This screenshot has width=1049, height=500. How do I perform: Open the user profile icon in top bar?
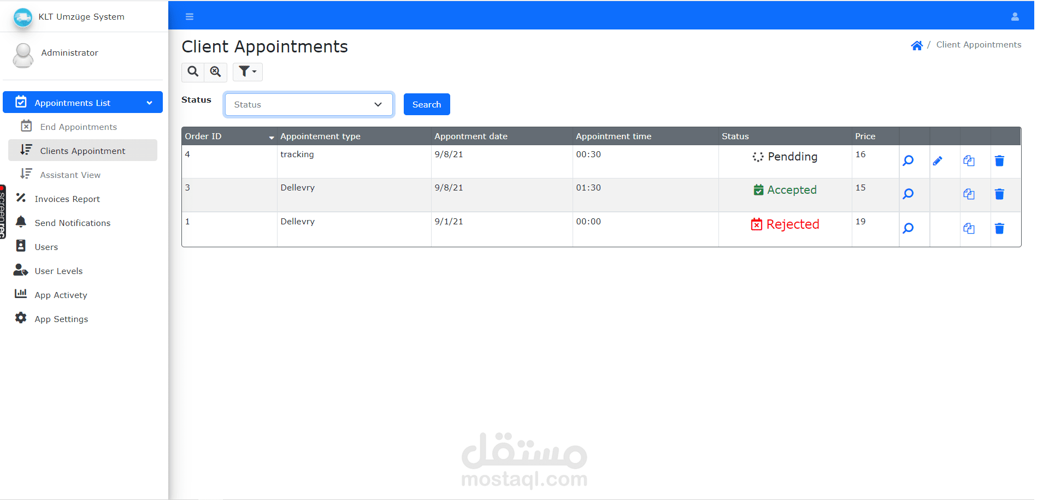coord(1015,16)
